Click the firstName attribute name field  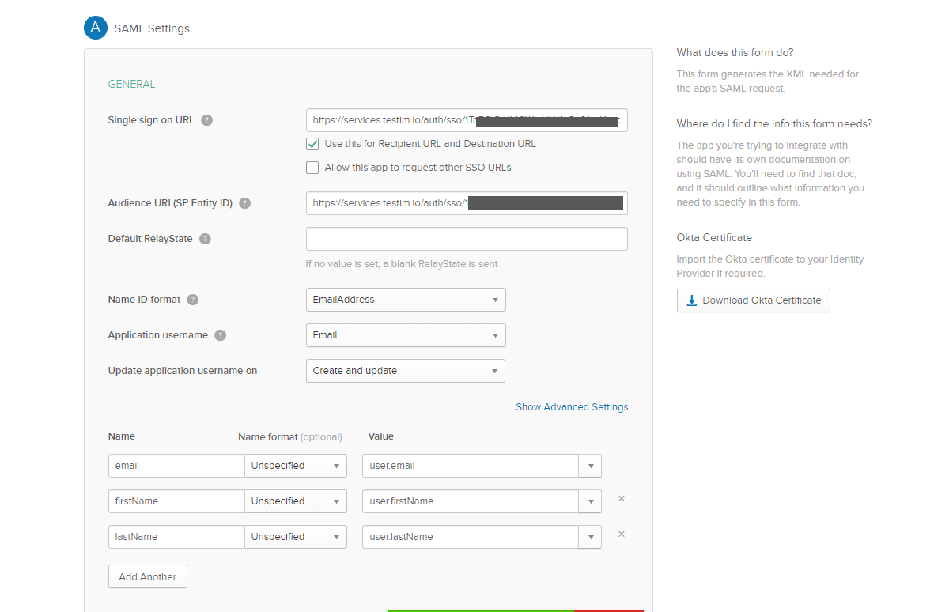pos(176,501)
